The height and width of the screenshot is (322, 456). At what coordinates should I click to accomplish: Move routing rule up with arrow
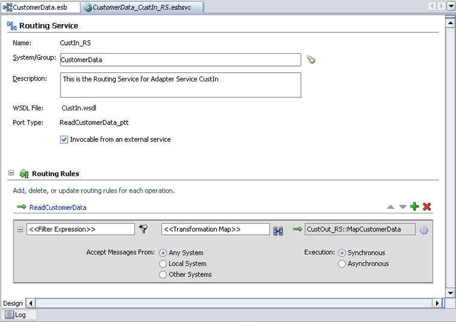click(x=391, y=207)
